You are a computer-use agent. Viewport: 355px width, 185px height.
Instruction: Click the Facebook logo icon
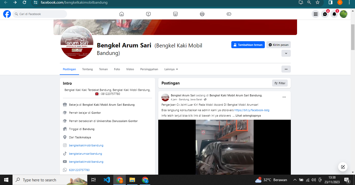(x=7, y=14)
